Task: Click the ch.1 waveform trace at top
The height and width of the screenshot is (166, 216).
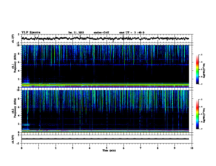Action: coord(105,39)
